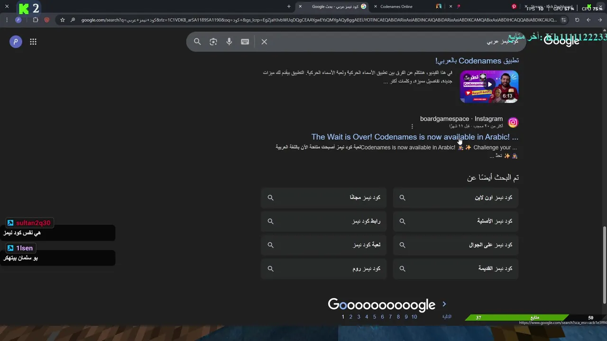Select related search "كود نيمز اون لاين"

(456, 197)
